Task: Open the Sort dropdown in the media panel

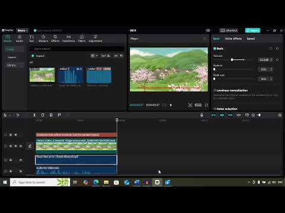Action: tap(105, 56)
